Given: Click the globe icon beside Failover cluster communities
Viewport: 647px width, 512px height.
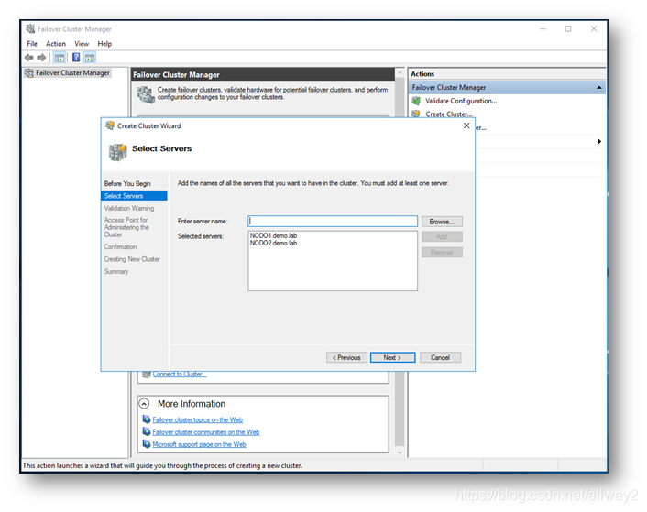Looking at the screenshot, I should point(147,431).
